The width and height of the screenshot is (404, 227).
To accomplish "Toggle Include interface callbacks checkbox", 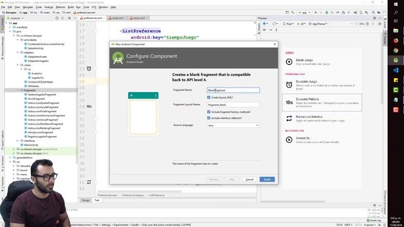I will point(209,118).
